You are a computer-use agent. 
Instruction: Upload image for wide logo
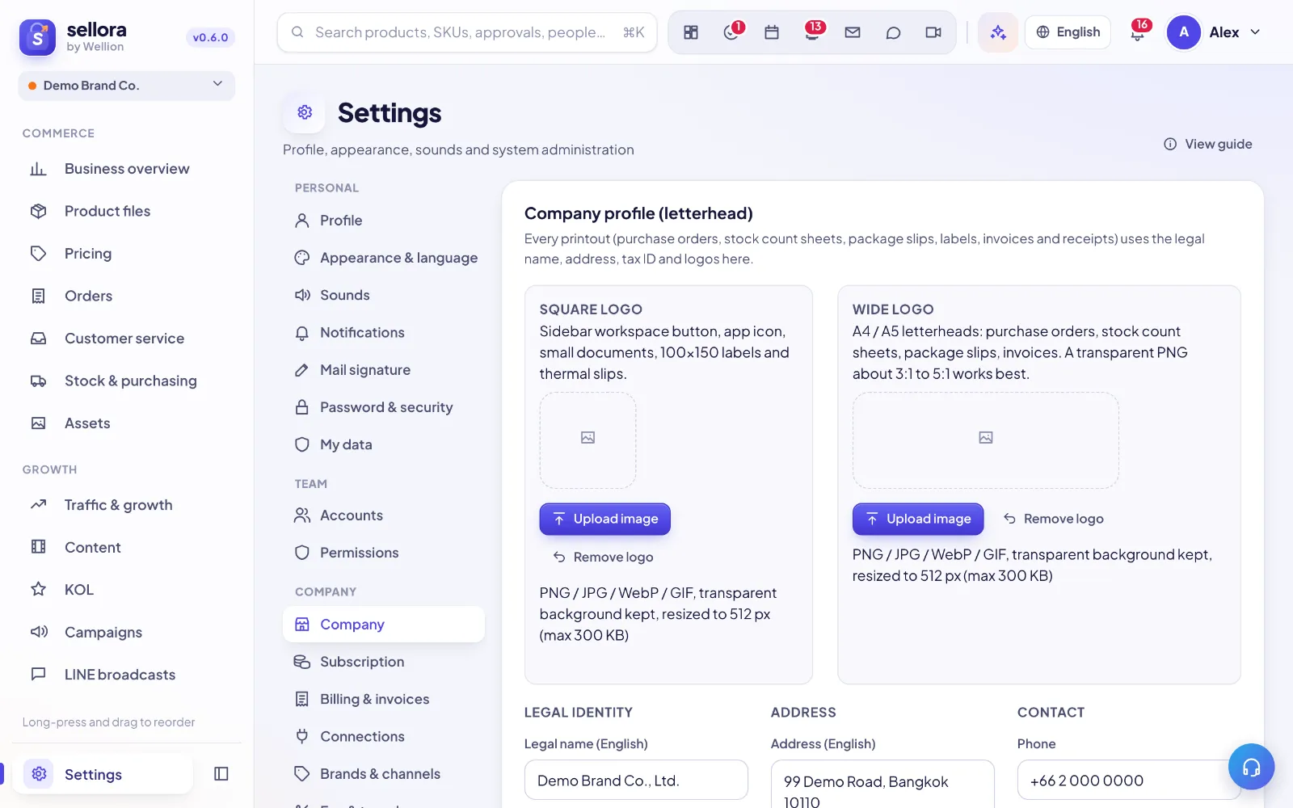[918, 519]
